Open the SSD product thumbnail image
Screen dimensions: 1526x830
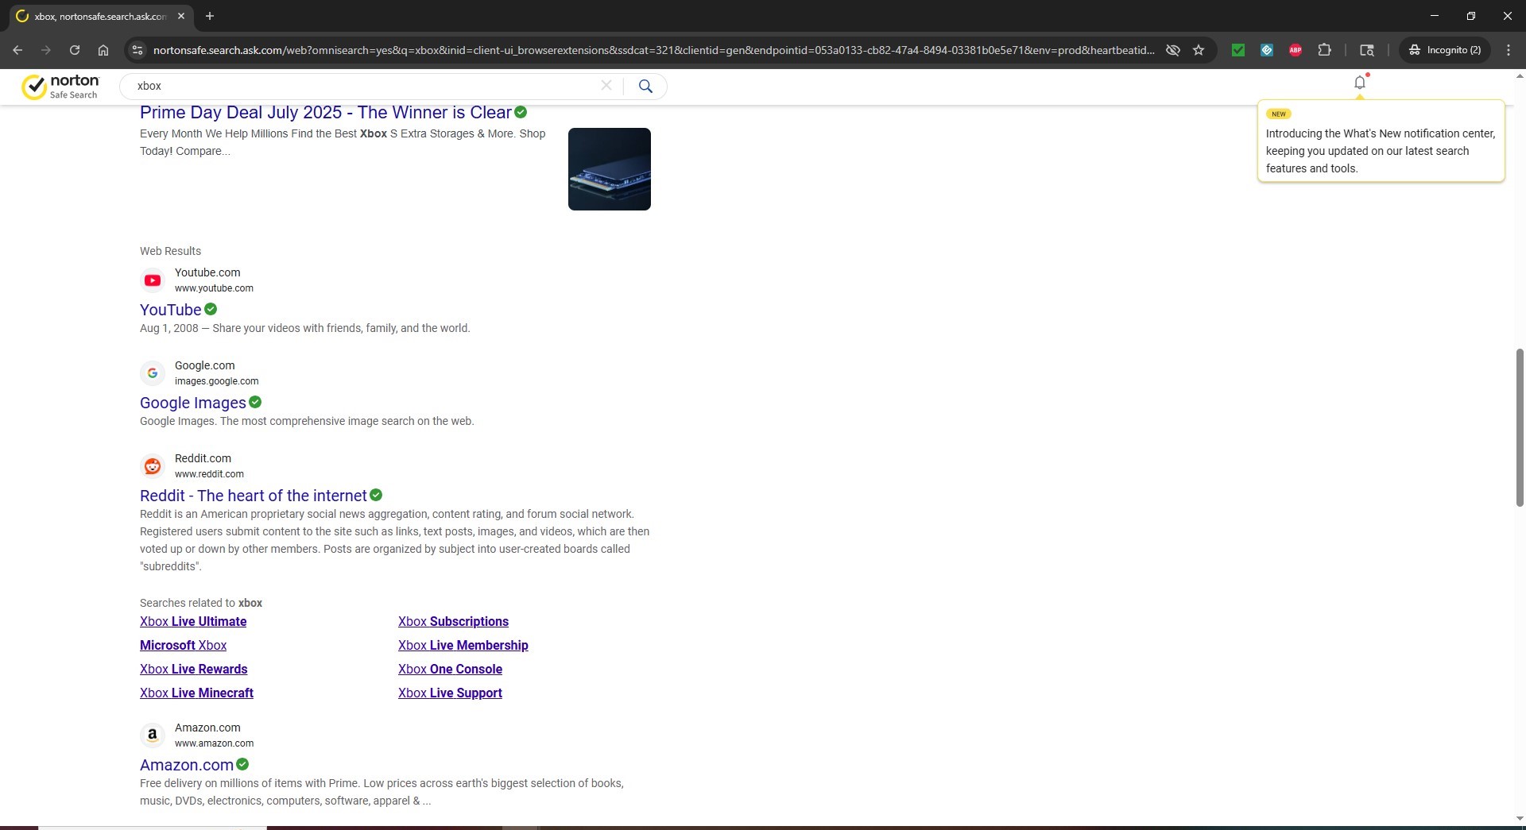(x=610, y=169)
